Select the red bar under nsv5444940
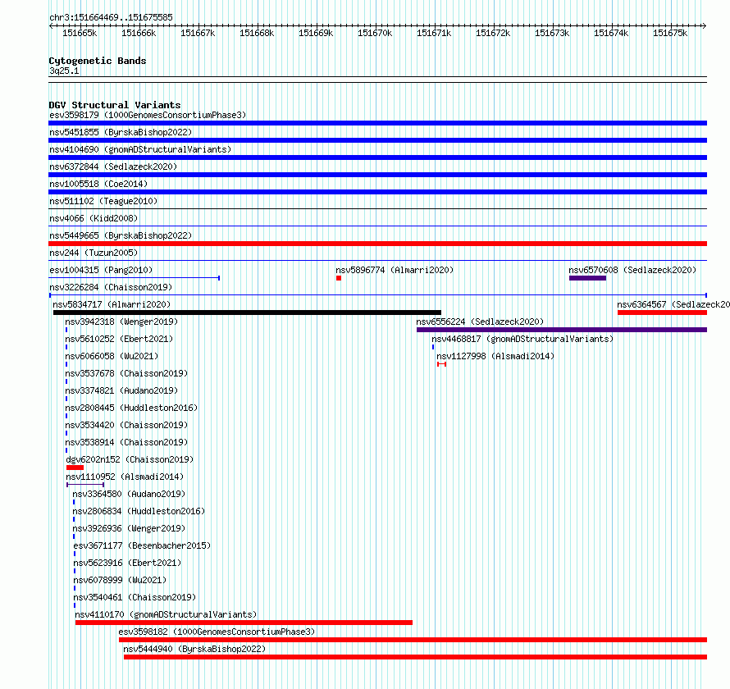The image size is (730, 689). pyautogui.click(x=415, y=657)
